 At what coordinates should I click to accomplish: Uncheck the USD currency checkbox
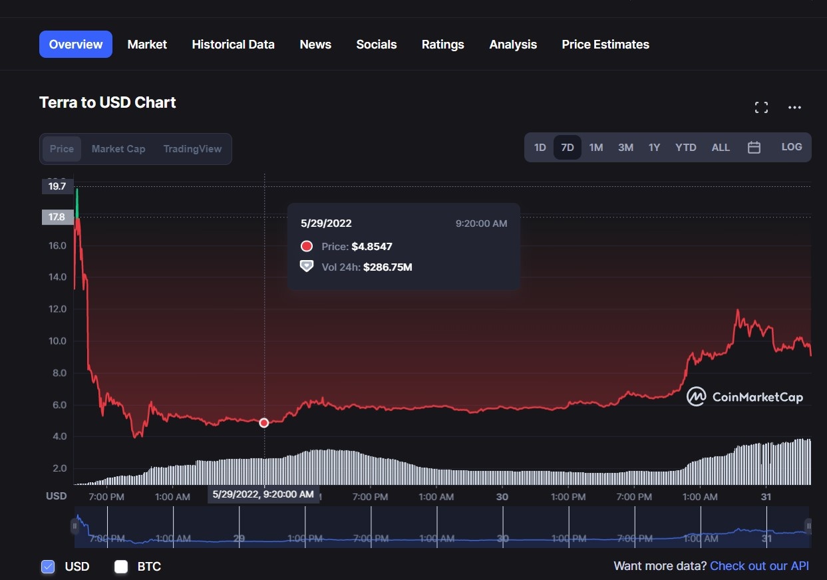click(x=48, y=567)
